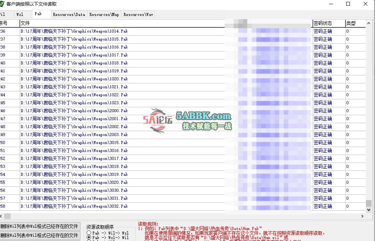Sort by the 文件 column header

[x=122, y=23]
